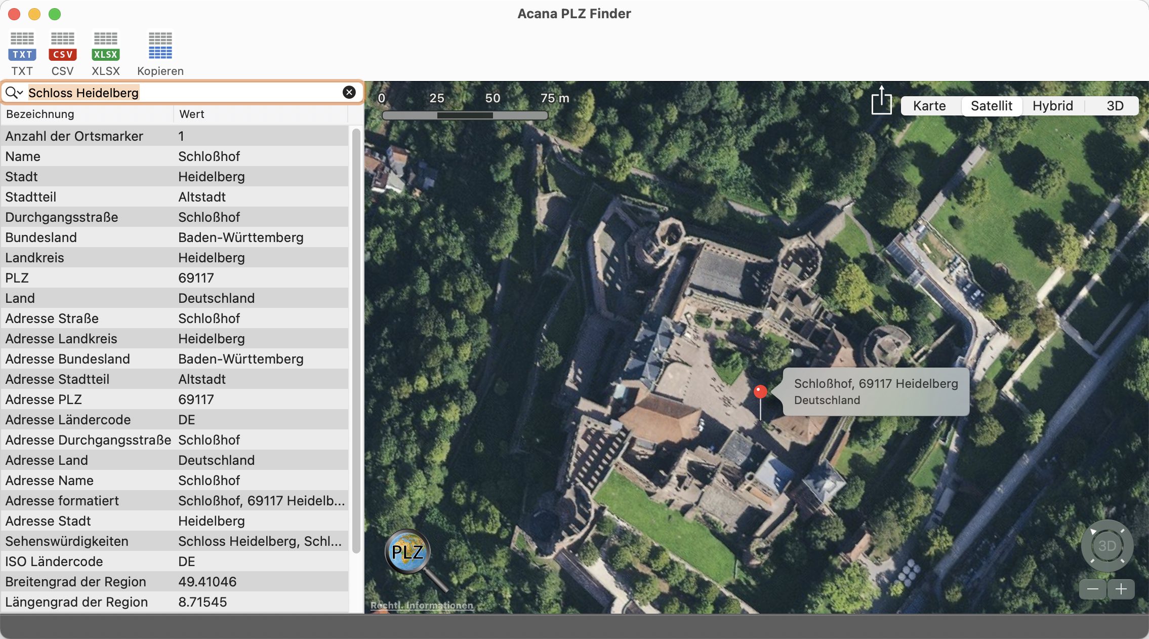Image resolution: width=1149 pixels, height=639 pixels.
Task: Zoom in the map with plus
Action: [x=1121, y=589]
